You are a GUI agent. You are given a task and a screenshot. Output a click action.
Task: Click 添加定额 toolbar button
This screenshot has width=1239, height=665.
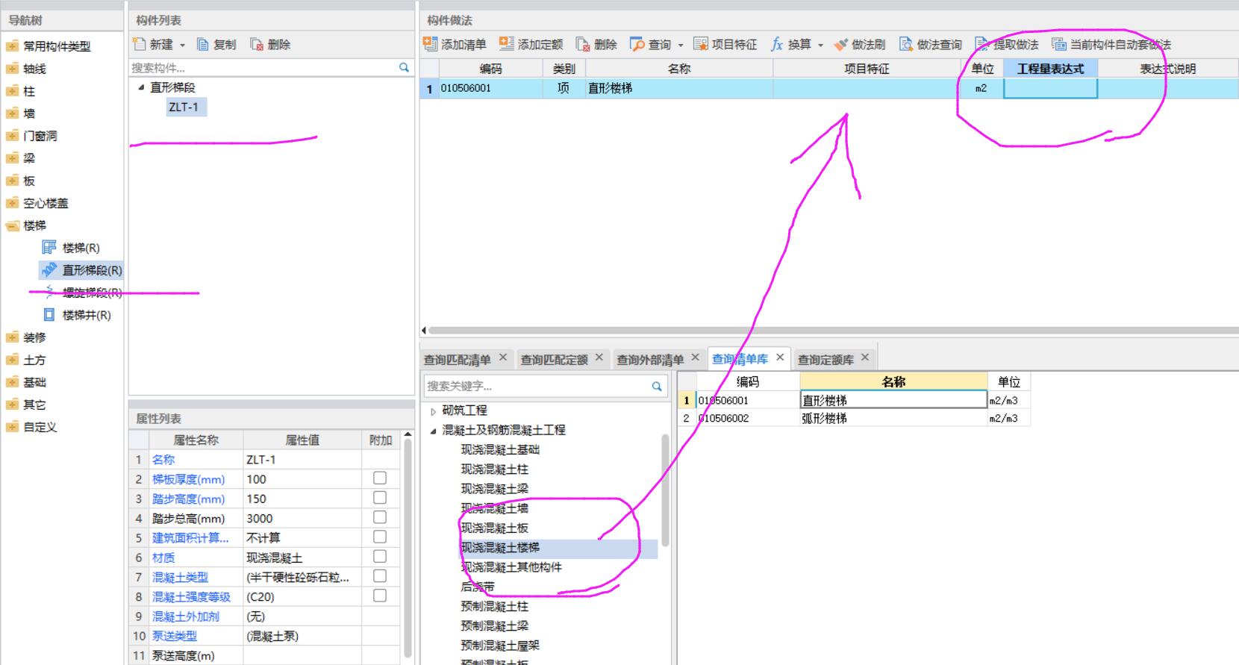coord(531,45)
